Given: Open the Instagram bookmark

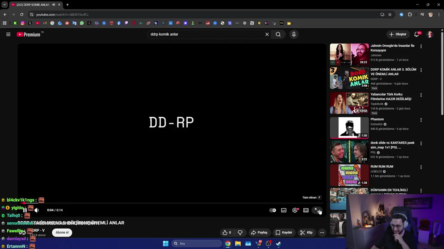Looking at the screenshot, I should coord(23,23).
